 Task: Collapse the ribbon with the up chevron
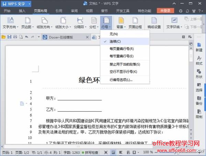pyautogui.click(x=174, y=3)
